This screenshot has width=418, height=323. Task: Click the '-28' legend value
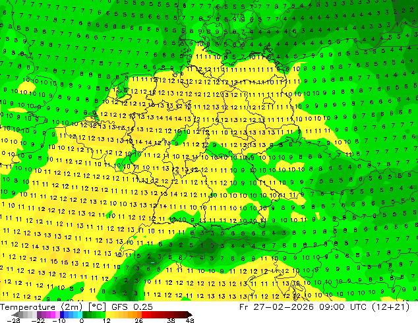click(13, 320)
